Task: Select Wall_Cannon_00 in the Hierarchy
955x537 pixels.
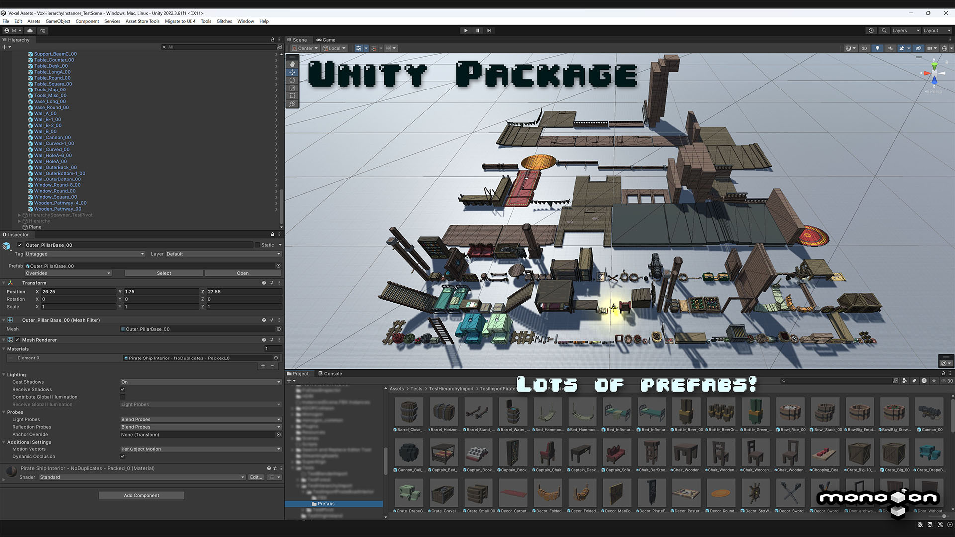Action: point(52,137)
